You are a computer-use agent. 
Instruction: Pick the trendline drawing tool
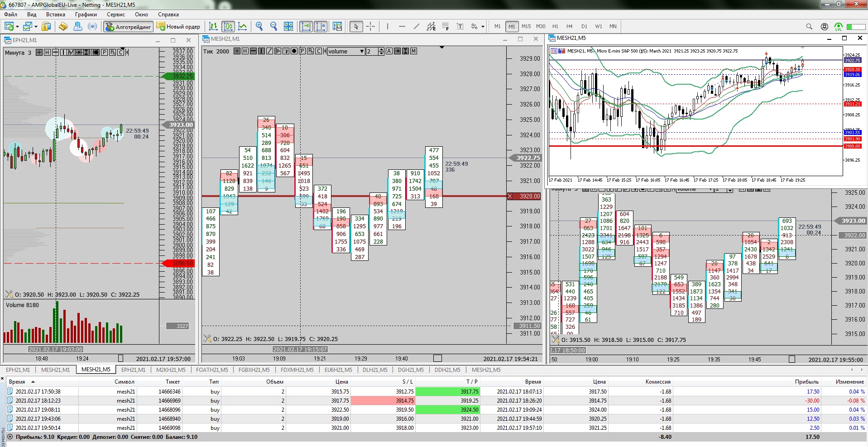point(417,26)
